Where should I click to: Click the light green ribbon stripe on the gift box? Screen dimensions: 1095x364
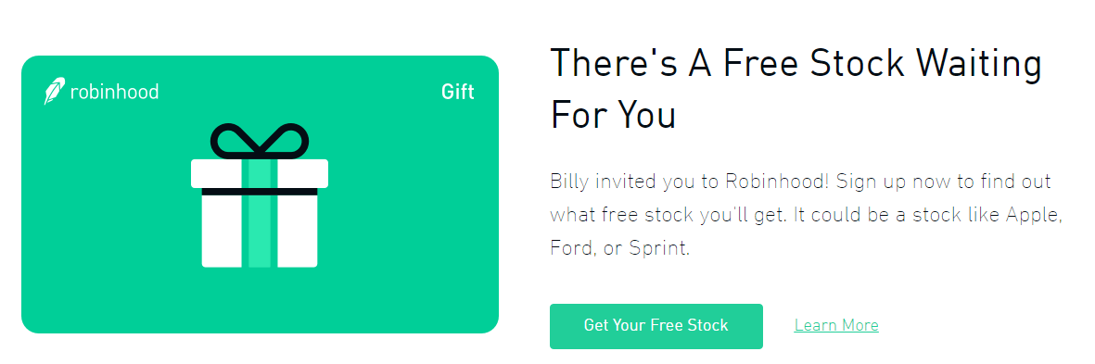coord(260,213)
